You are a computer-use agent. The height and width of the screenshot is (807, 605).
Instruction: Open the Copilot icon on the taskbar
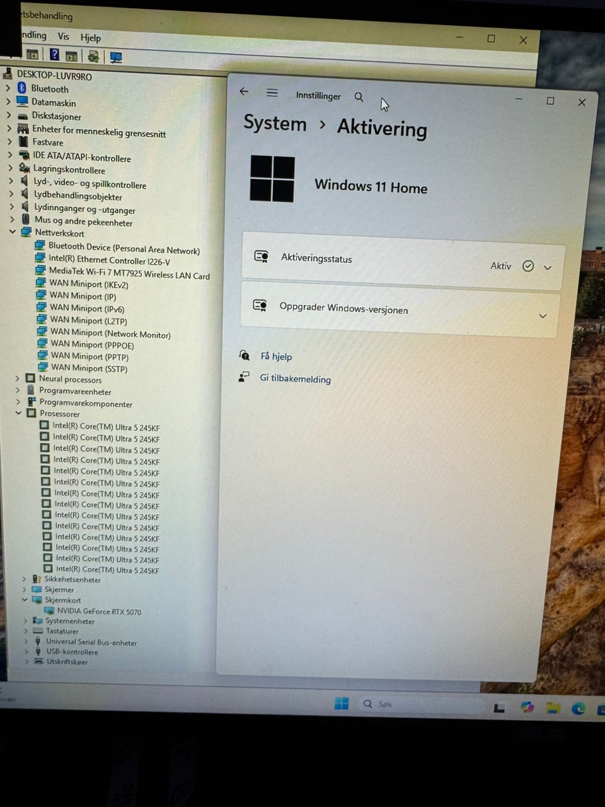point(527,707)
